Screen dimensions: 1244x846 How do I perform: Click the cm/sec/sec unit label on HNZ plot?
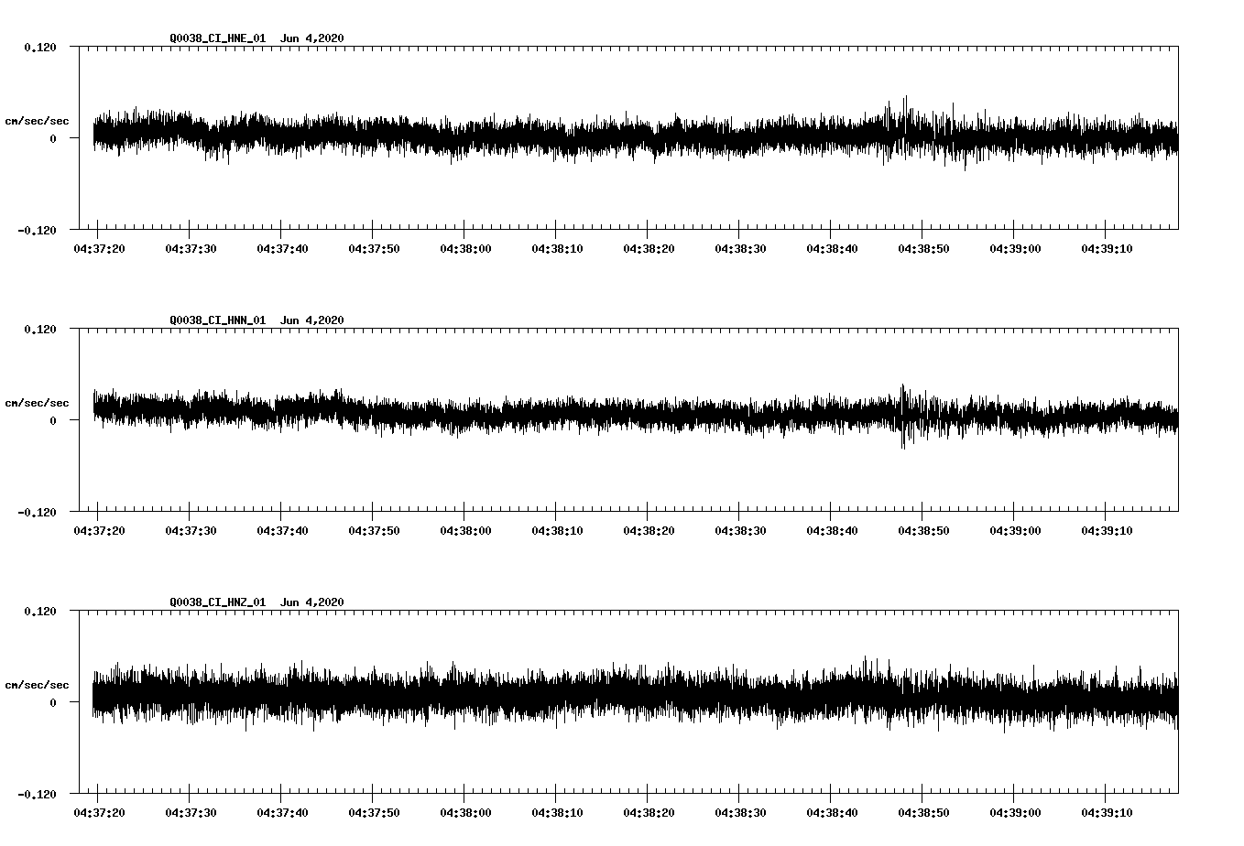[x=37, y=685]
